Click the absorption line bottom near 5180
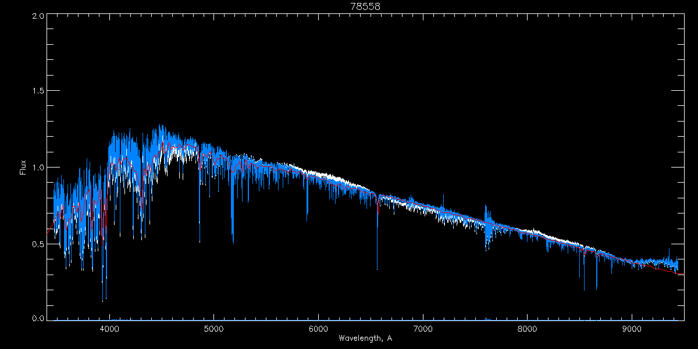 [233, 241]
